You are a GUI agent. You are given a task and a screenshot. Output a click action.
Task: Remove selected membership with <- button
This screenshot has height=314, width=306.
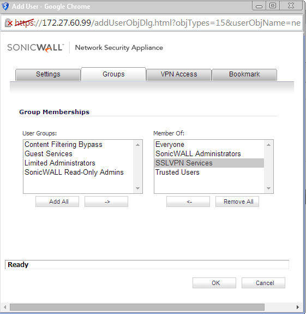[188, 202]
